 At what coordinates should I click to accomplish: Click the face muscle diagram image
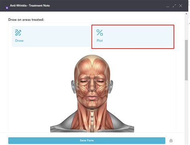(92, 94)
